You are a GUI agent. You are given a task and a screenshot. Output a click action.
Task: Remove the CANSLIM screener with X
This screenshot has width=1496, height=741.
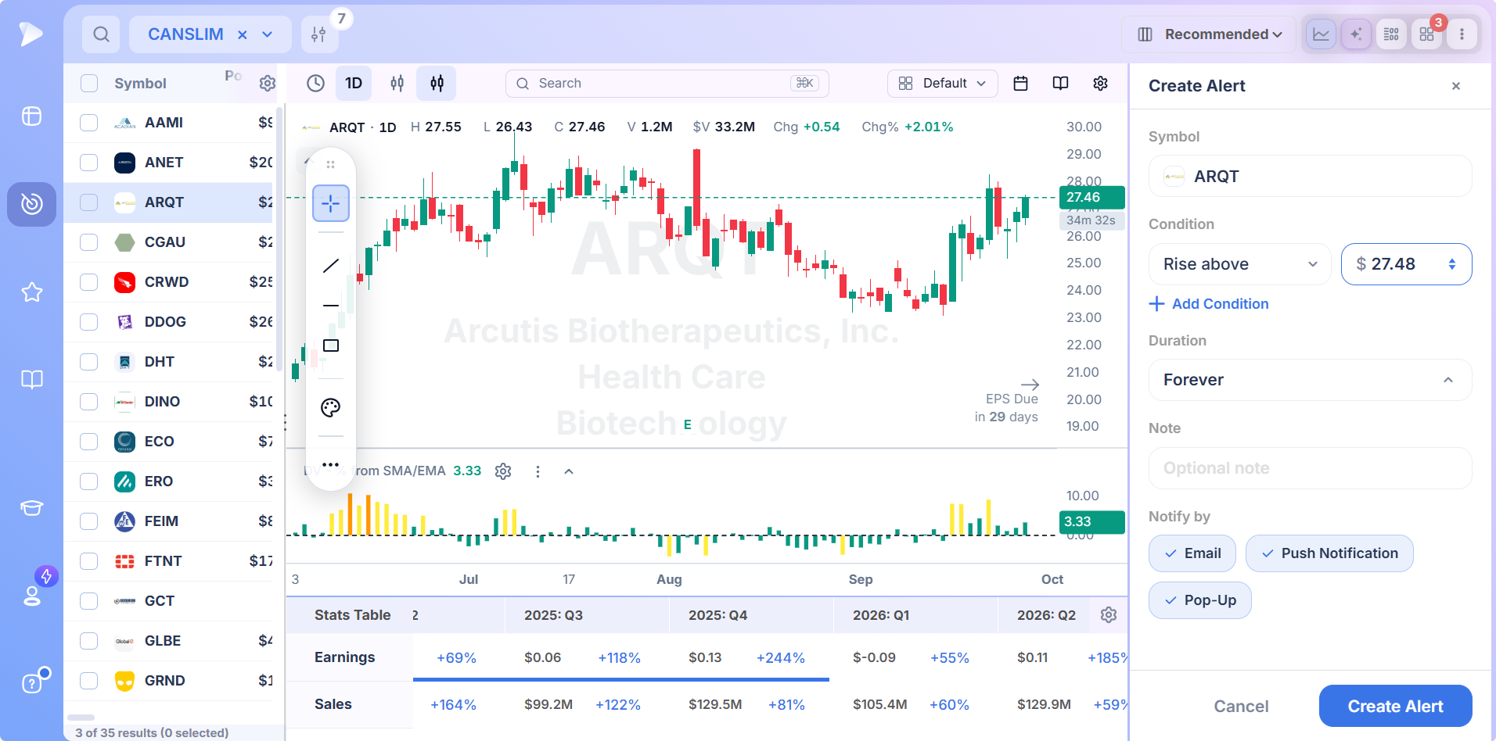coord(243,34)
